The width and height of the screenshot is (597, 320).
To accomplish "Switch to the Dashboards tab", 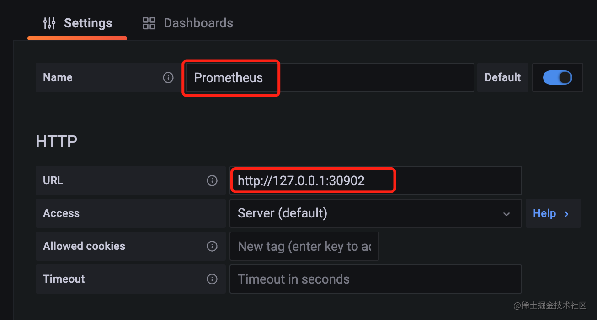I will [x=188, y=23].
